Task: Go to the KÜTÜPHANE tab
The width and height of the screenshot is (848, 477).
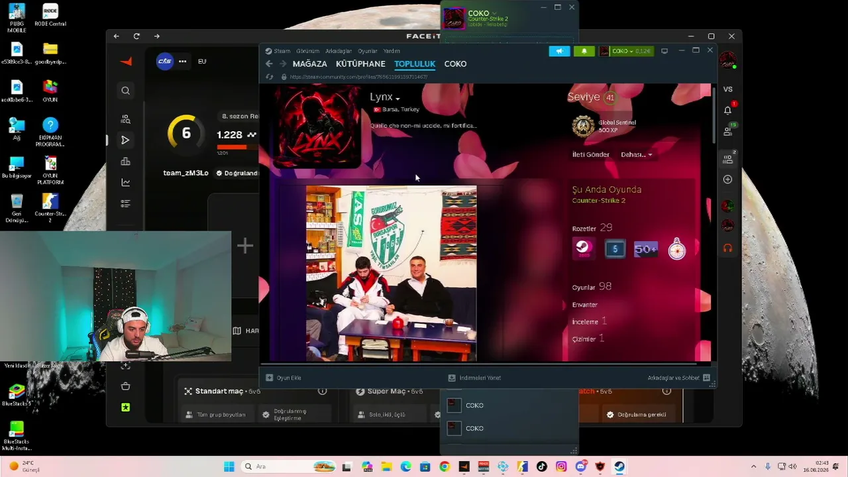Action: 360,64
